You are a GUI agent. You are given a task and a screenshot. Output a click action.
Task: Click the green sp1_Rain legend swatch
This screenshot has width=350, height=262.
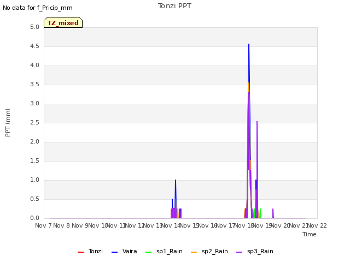tap(148, 252)
